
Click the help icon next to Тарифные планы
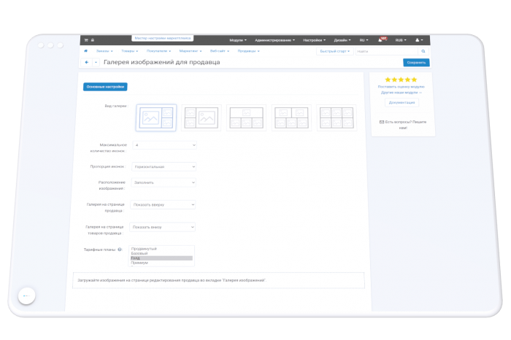coord(120,250)
